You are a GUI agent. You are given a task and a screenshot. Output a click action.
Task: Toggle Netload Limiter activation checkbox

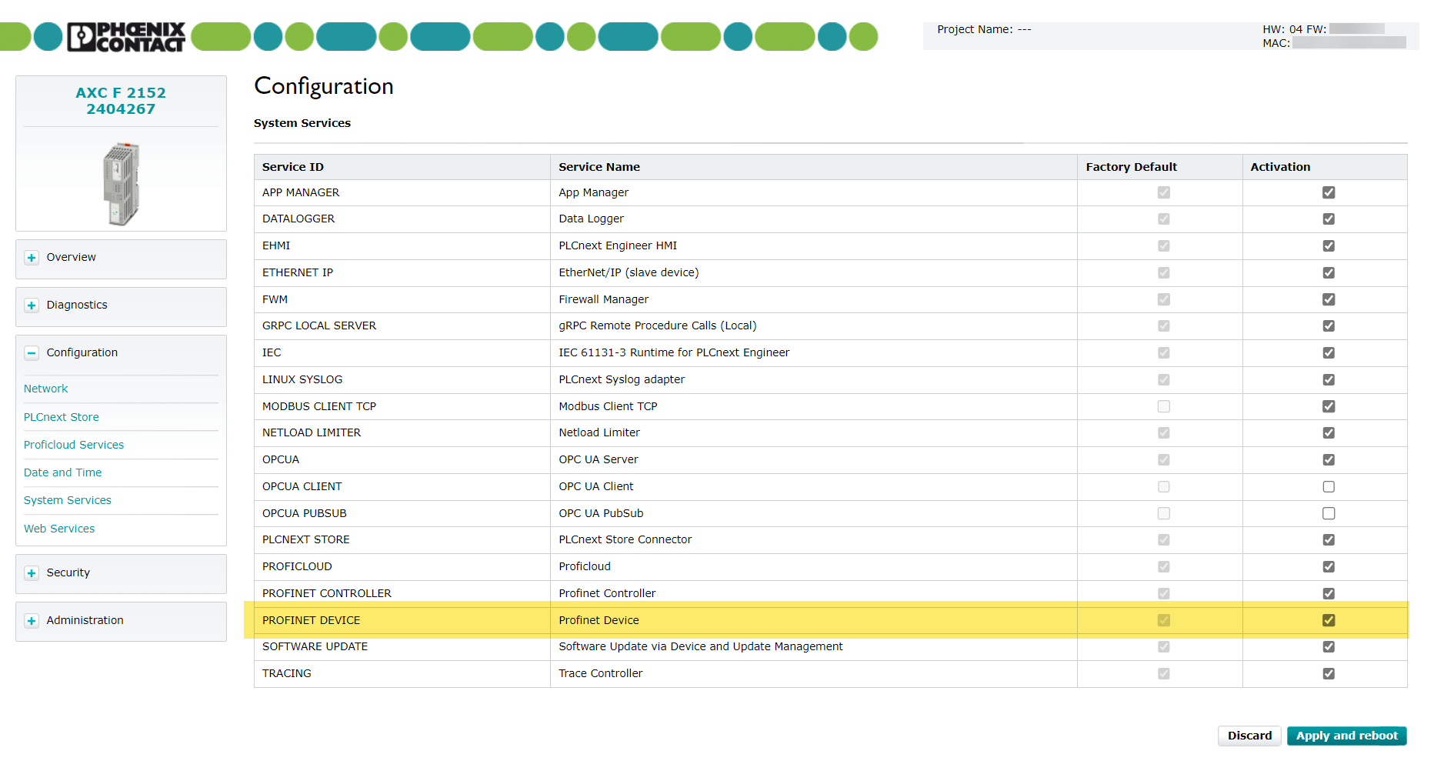pyautogui.click(x=1329, y=433)
